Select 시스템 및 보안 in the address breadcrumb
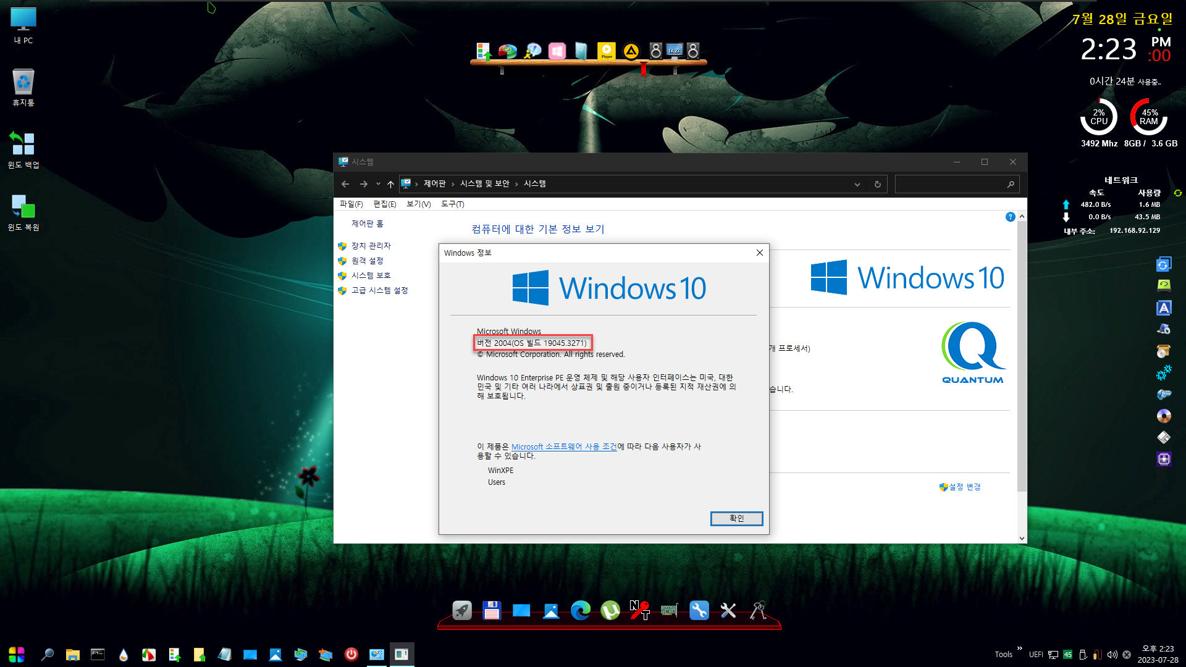This screenshot has width=1186, height=667. point(484,184)
